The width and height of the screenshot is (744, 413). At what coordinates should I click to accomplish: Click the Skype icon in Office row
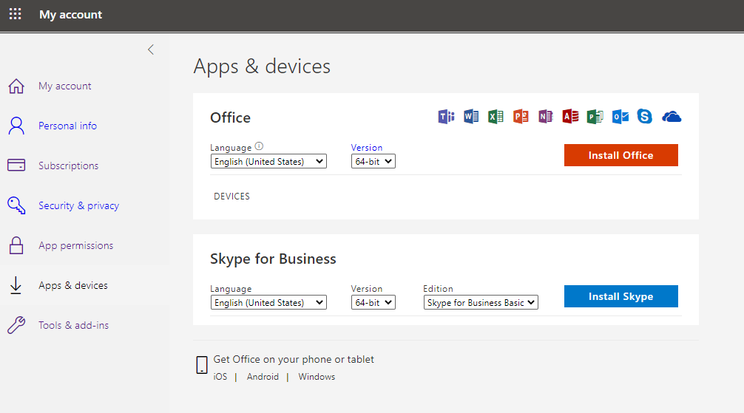click(x=644, y=116)
